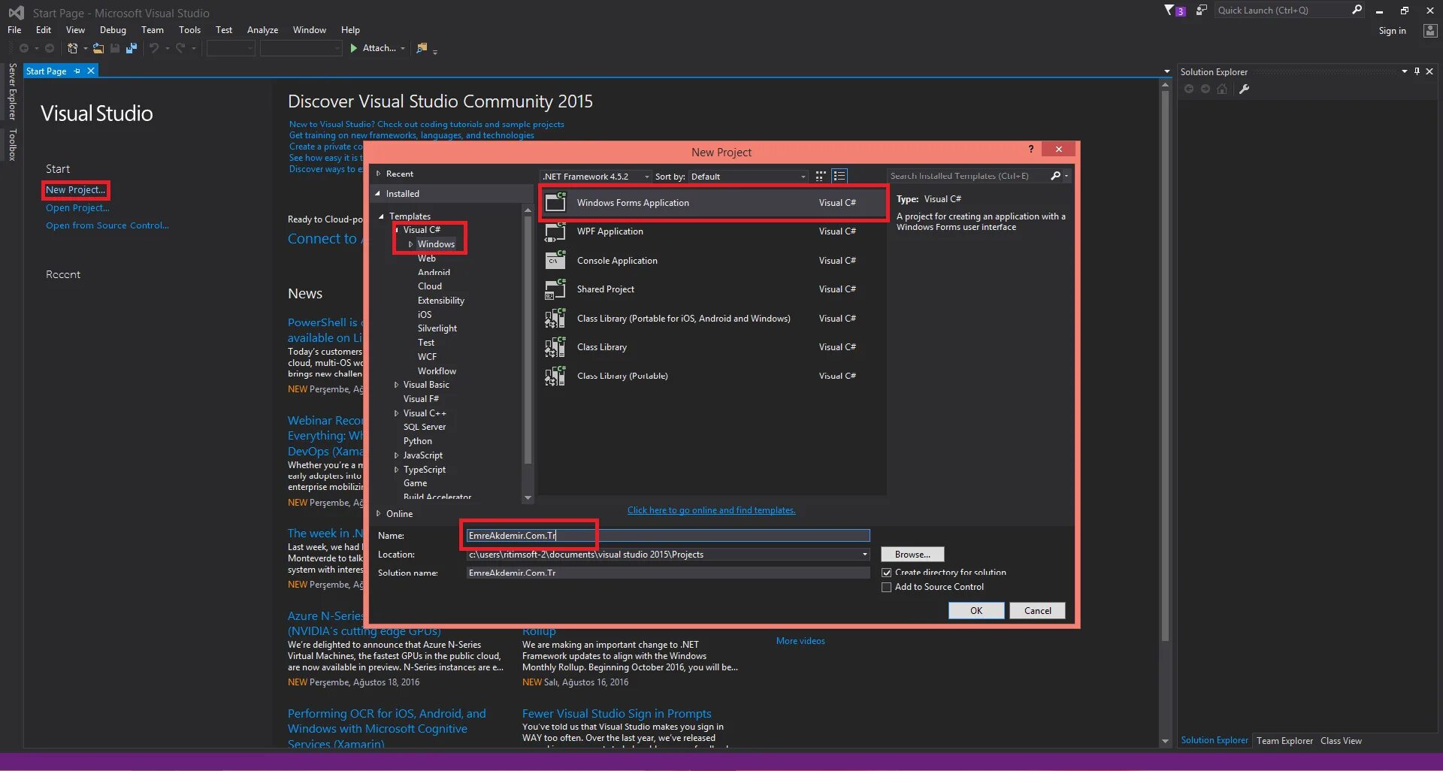Open the notifications flag icon
Screen dimensions: 1443x771
[x=1169, y=11]
